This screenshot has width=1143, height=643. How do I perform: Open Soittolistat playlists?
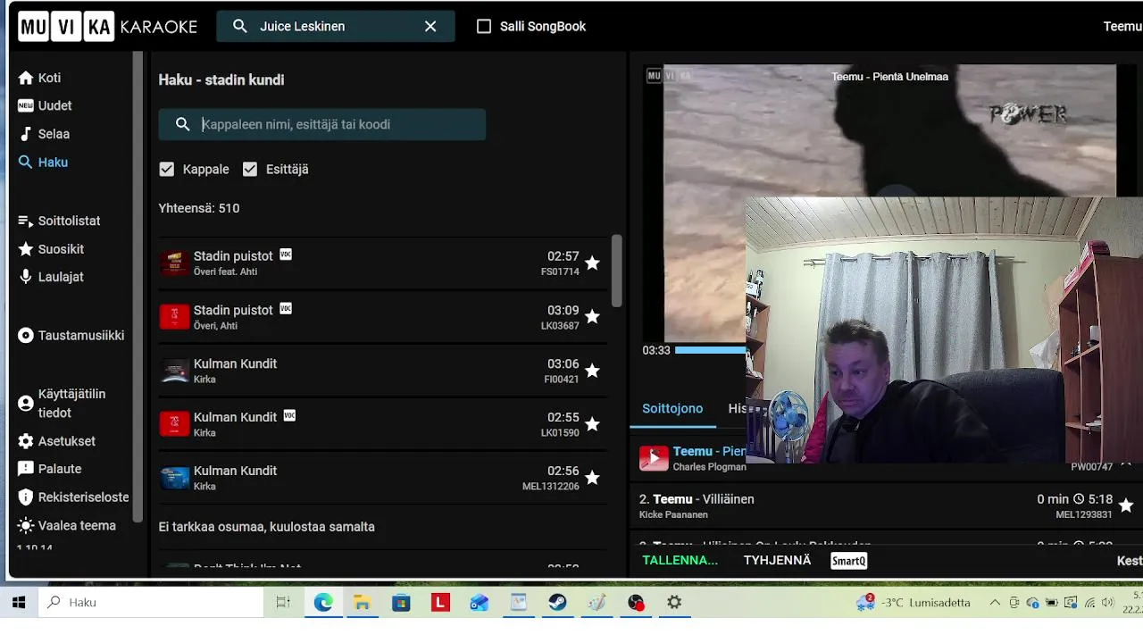(x=59, y=221)
